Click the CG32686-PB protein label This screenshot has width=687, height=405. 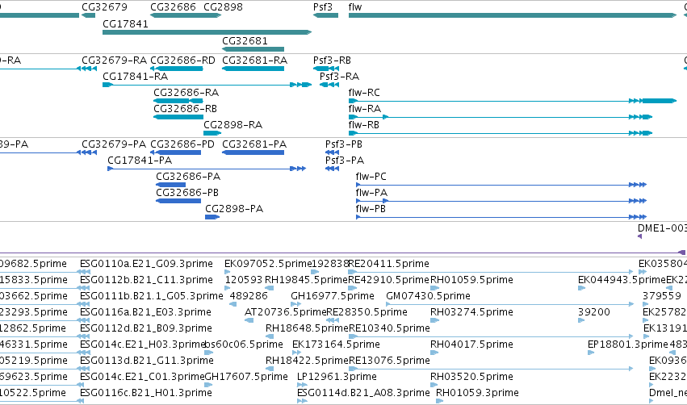click(x=187, y=193)
